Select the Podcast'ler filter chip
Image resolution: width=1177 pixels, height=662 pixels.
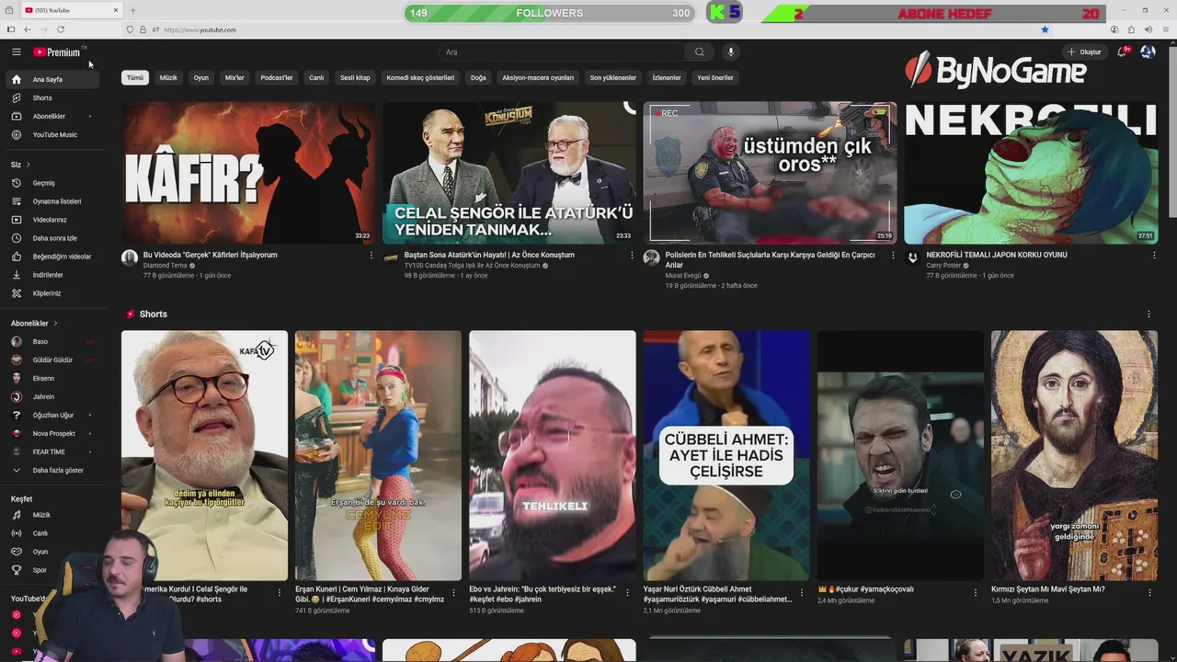(x=277, y=78)
